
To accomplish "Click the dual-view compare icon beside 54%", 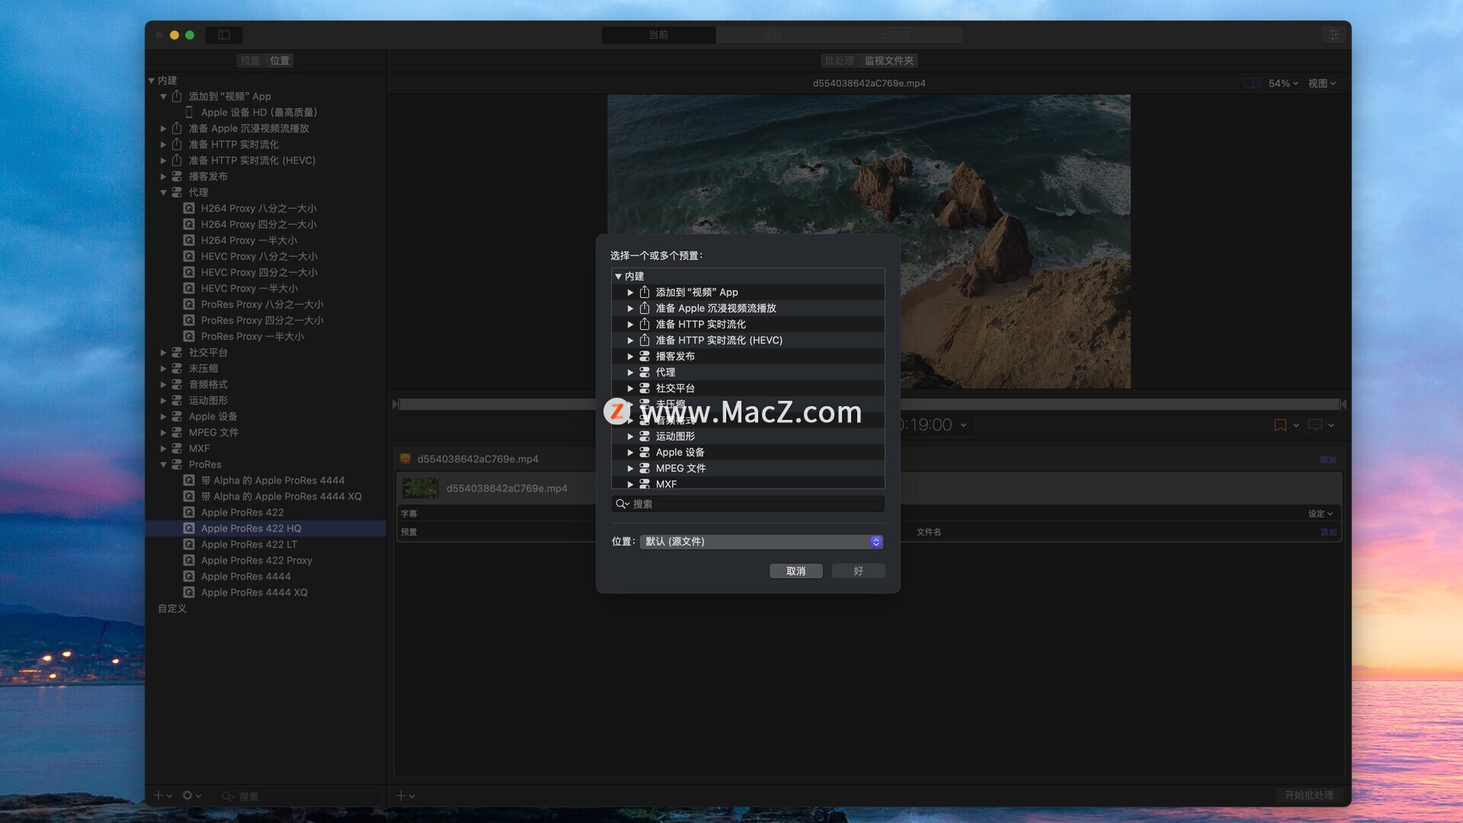I will 1252,83.
